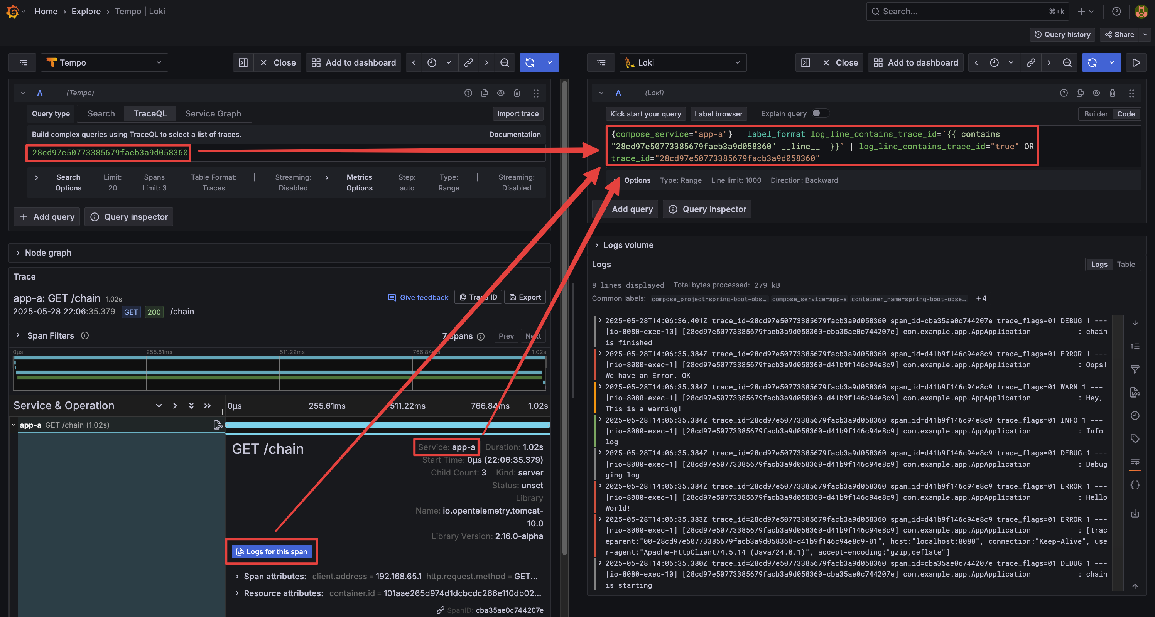Click zoom out icon in Loki pane
The image size is (1155, 617).
[x=1067, y=63]
